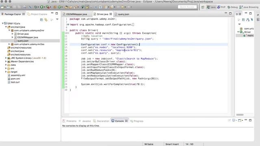The image size is (260, 146).
Task: Click the Maven Dependencies library icon
Action: coord(9,61)
